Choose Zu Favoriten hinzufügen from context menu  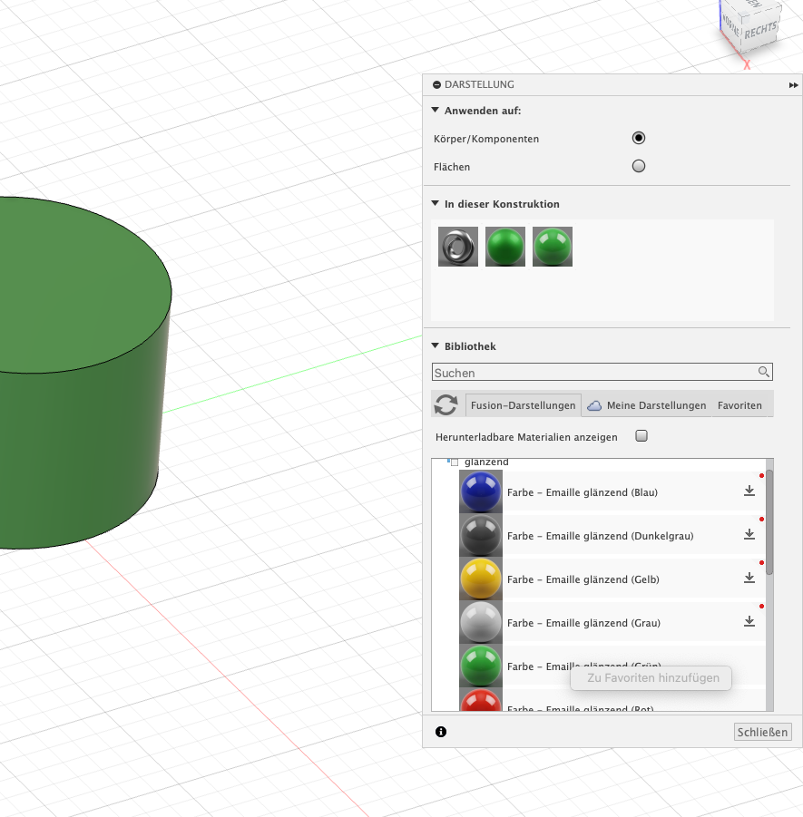[x=652, y=677]
